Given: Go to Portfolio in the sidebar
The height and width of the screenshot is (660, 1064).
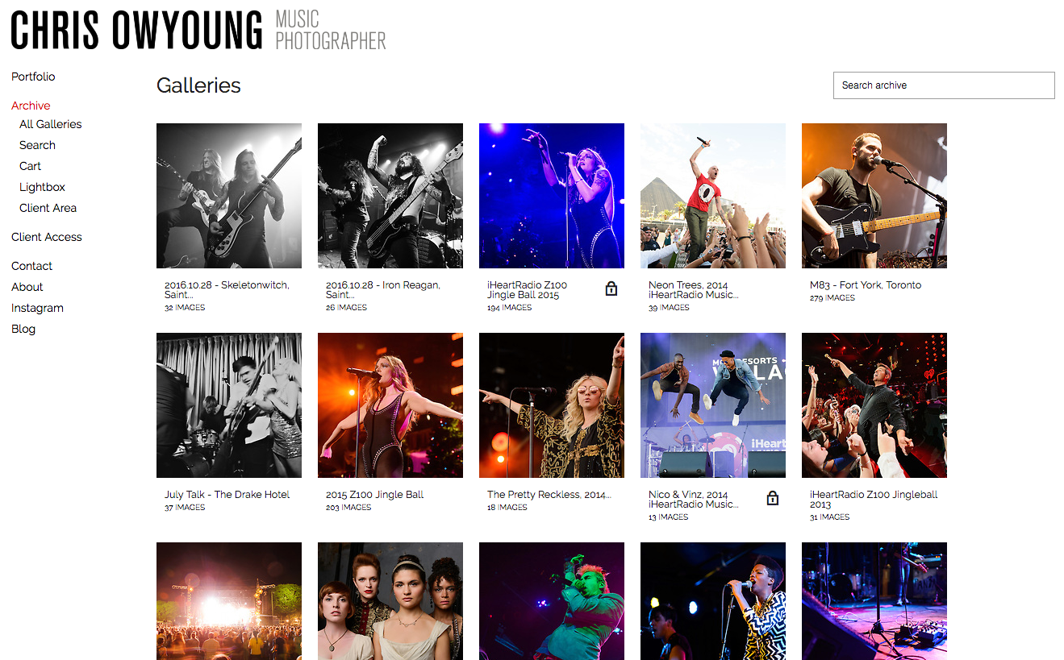Looking at the screenshot, I should pos(33,77).
